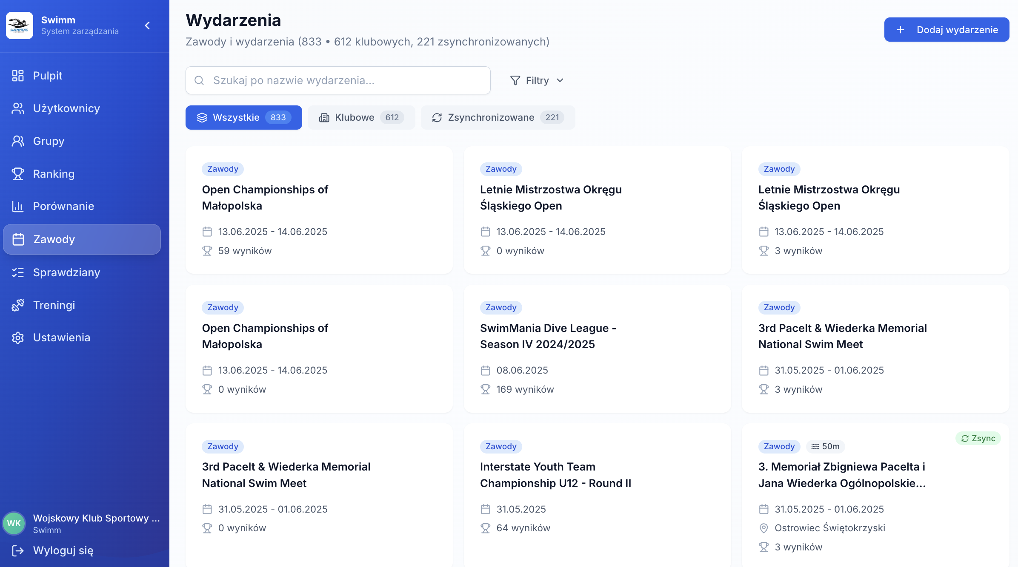Viewport: 1018px width, 567px height.
Task: Toggle the Klubowe events filter
Action: [x=361, y=117]
